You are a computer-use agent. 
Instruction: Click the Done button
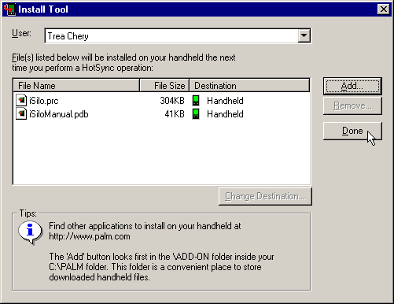coord(352,131)
